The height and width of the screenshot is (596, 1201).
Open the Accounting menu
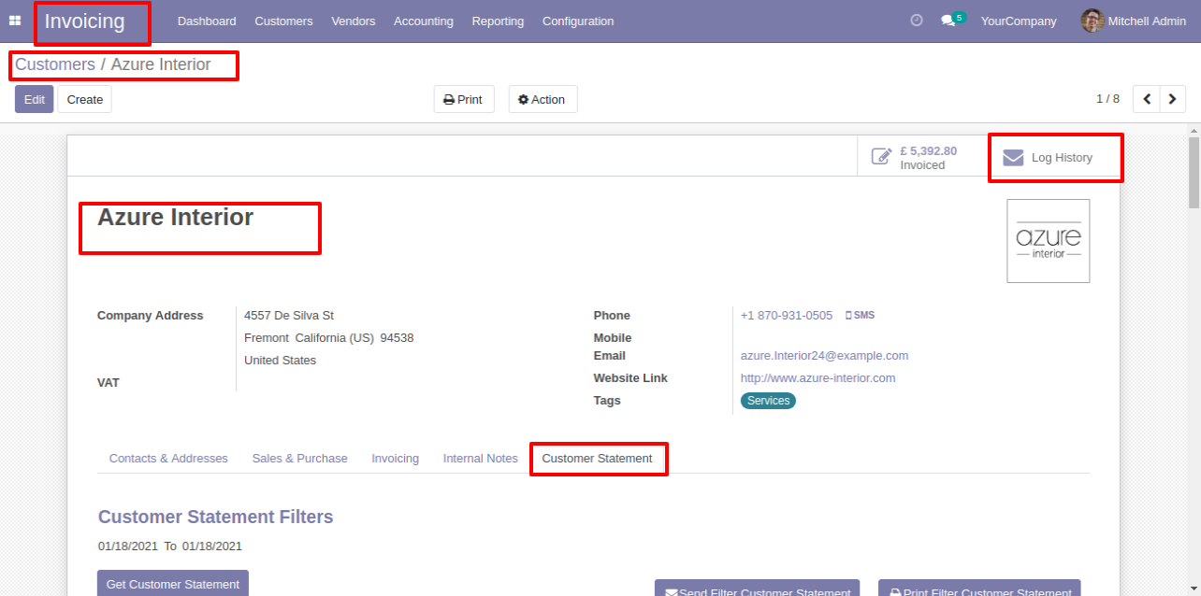424,21
